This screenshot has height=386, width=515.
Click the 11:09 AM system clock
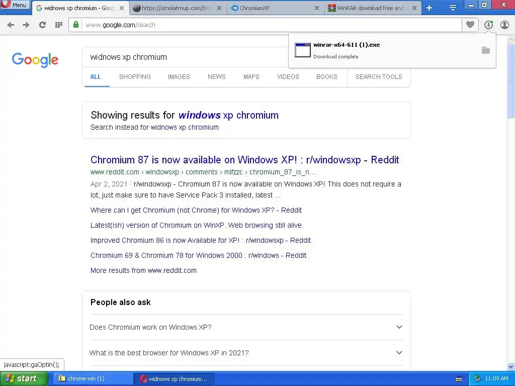pos(496,379)
